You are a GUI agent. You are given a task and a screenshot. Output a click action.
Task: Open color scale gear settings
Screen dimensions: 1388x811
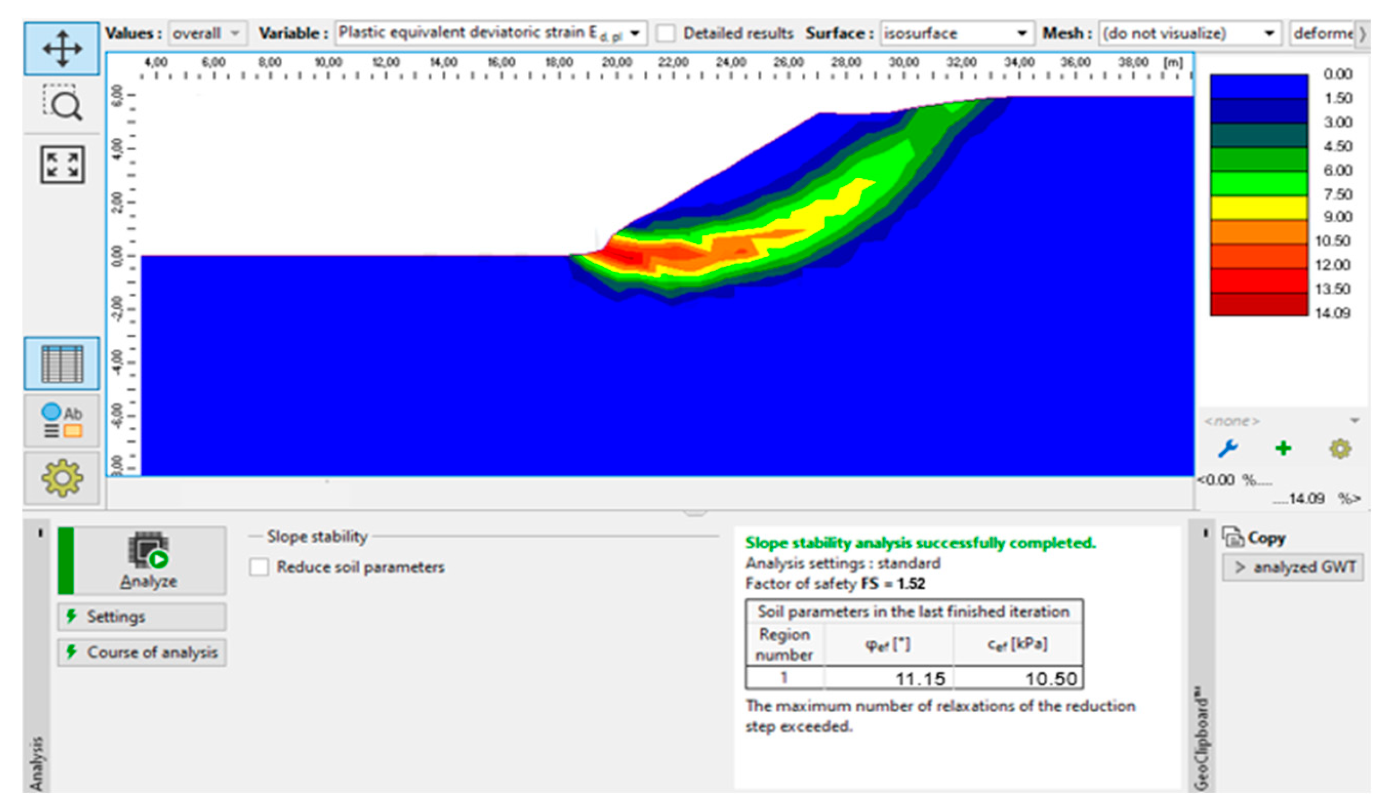coord(1340,449)
